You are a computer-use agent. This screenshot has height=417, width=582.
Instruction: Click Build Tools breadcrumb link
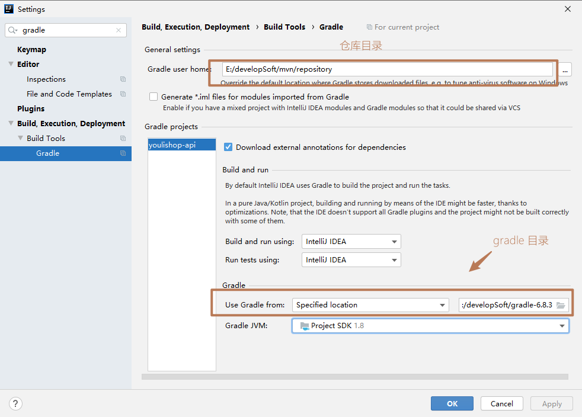pyautogui.click(x=284, y=27)
